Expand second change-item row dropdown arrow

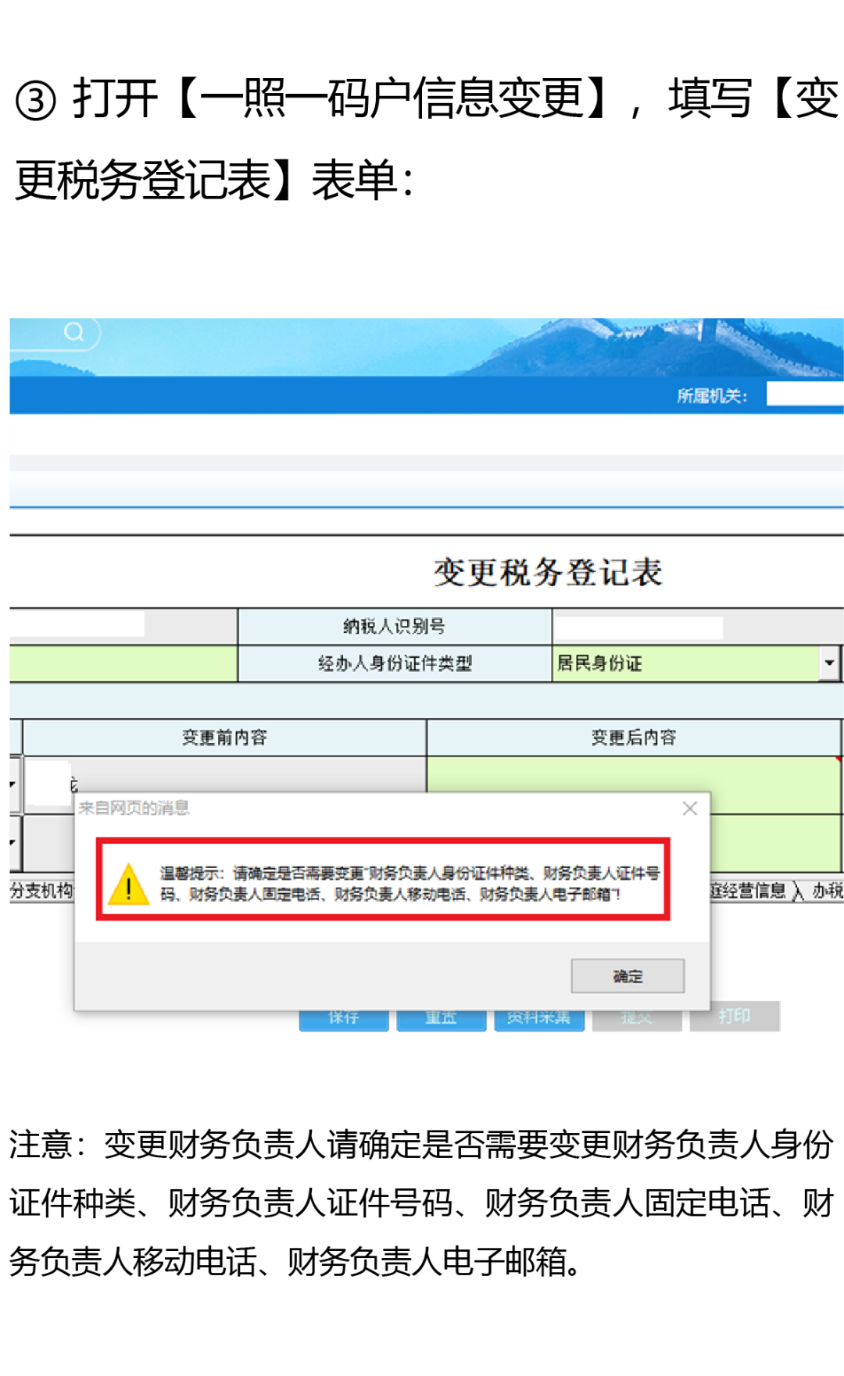click(x=13, y=842)
